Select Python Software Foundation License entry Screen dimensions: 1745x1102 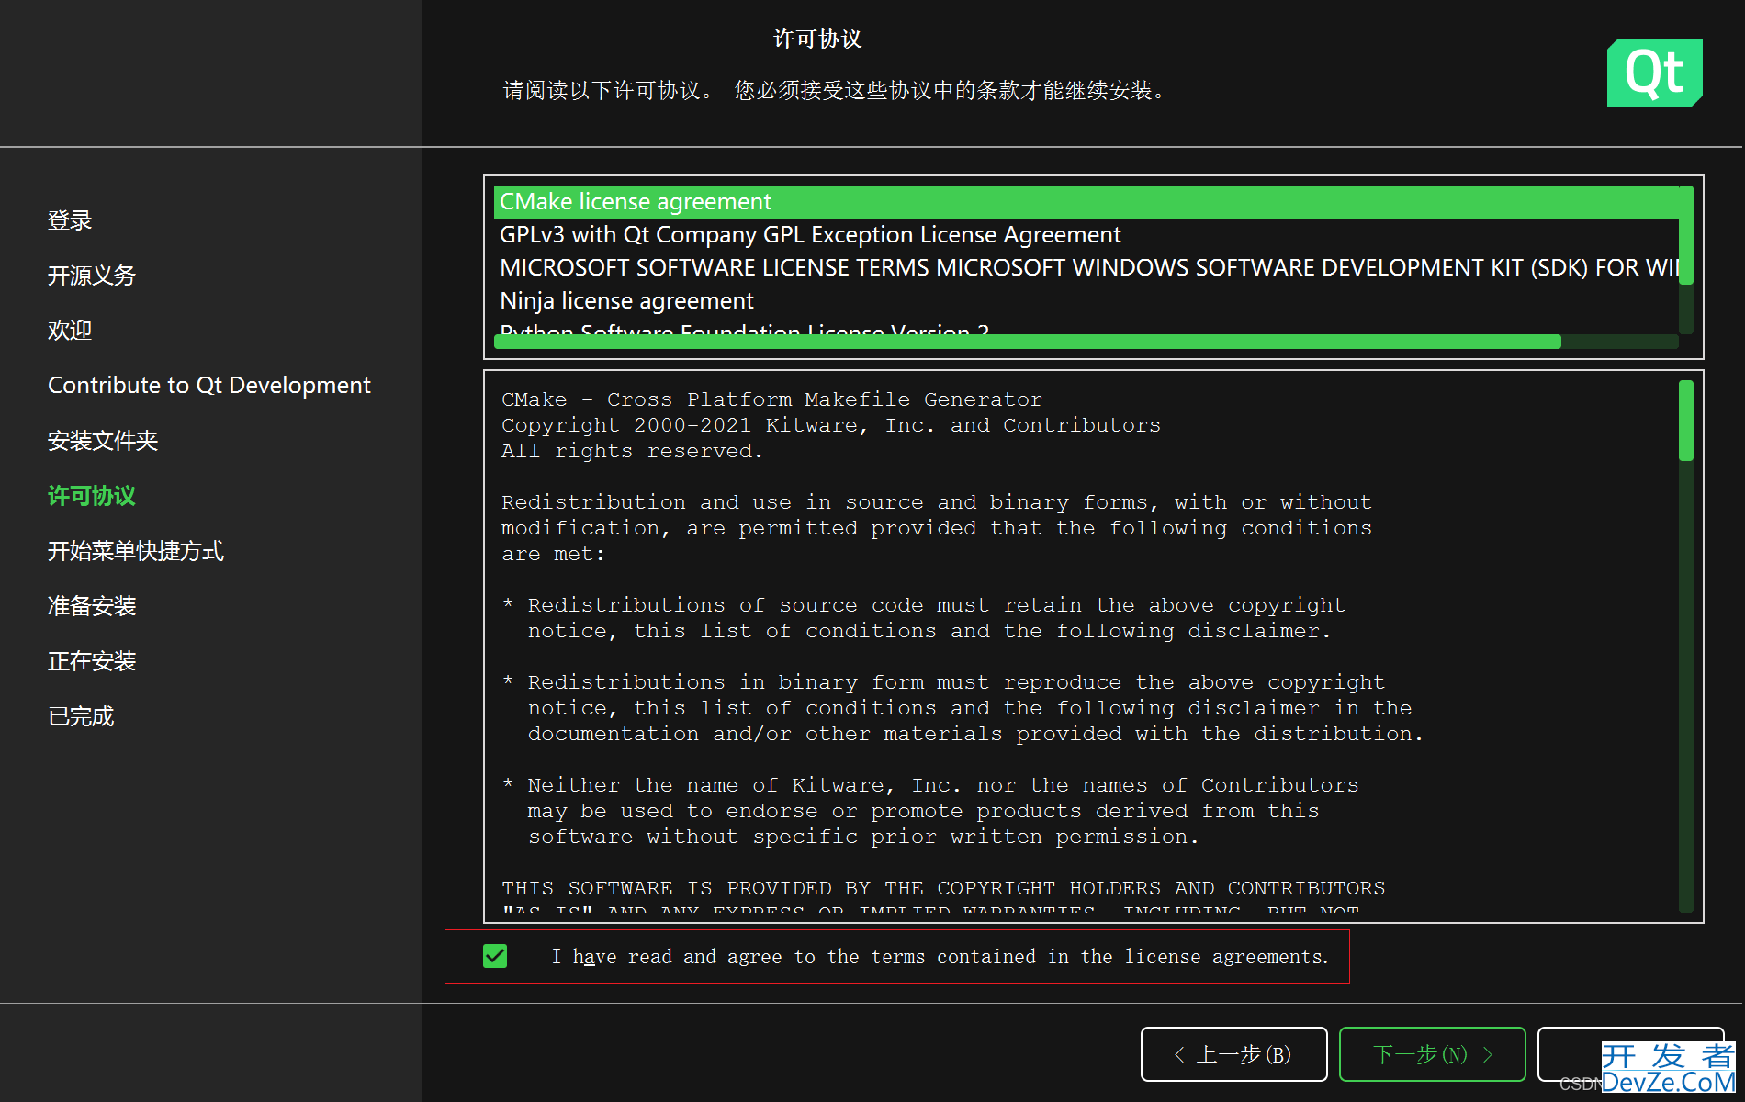(x=1086, y=328)
